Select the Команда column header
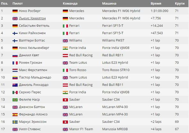This screenshot has width=189, height=133. coord(70,4)
